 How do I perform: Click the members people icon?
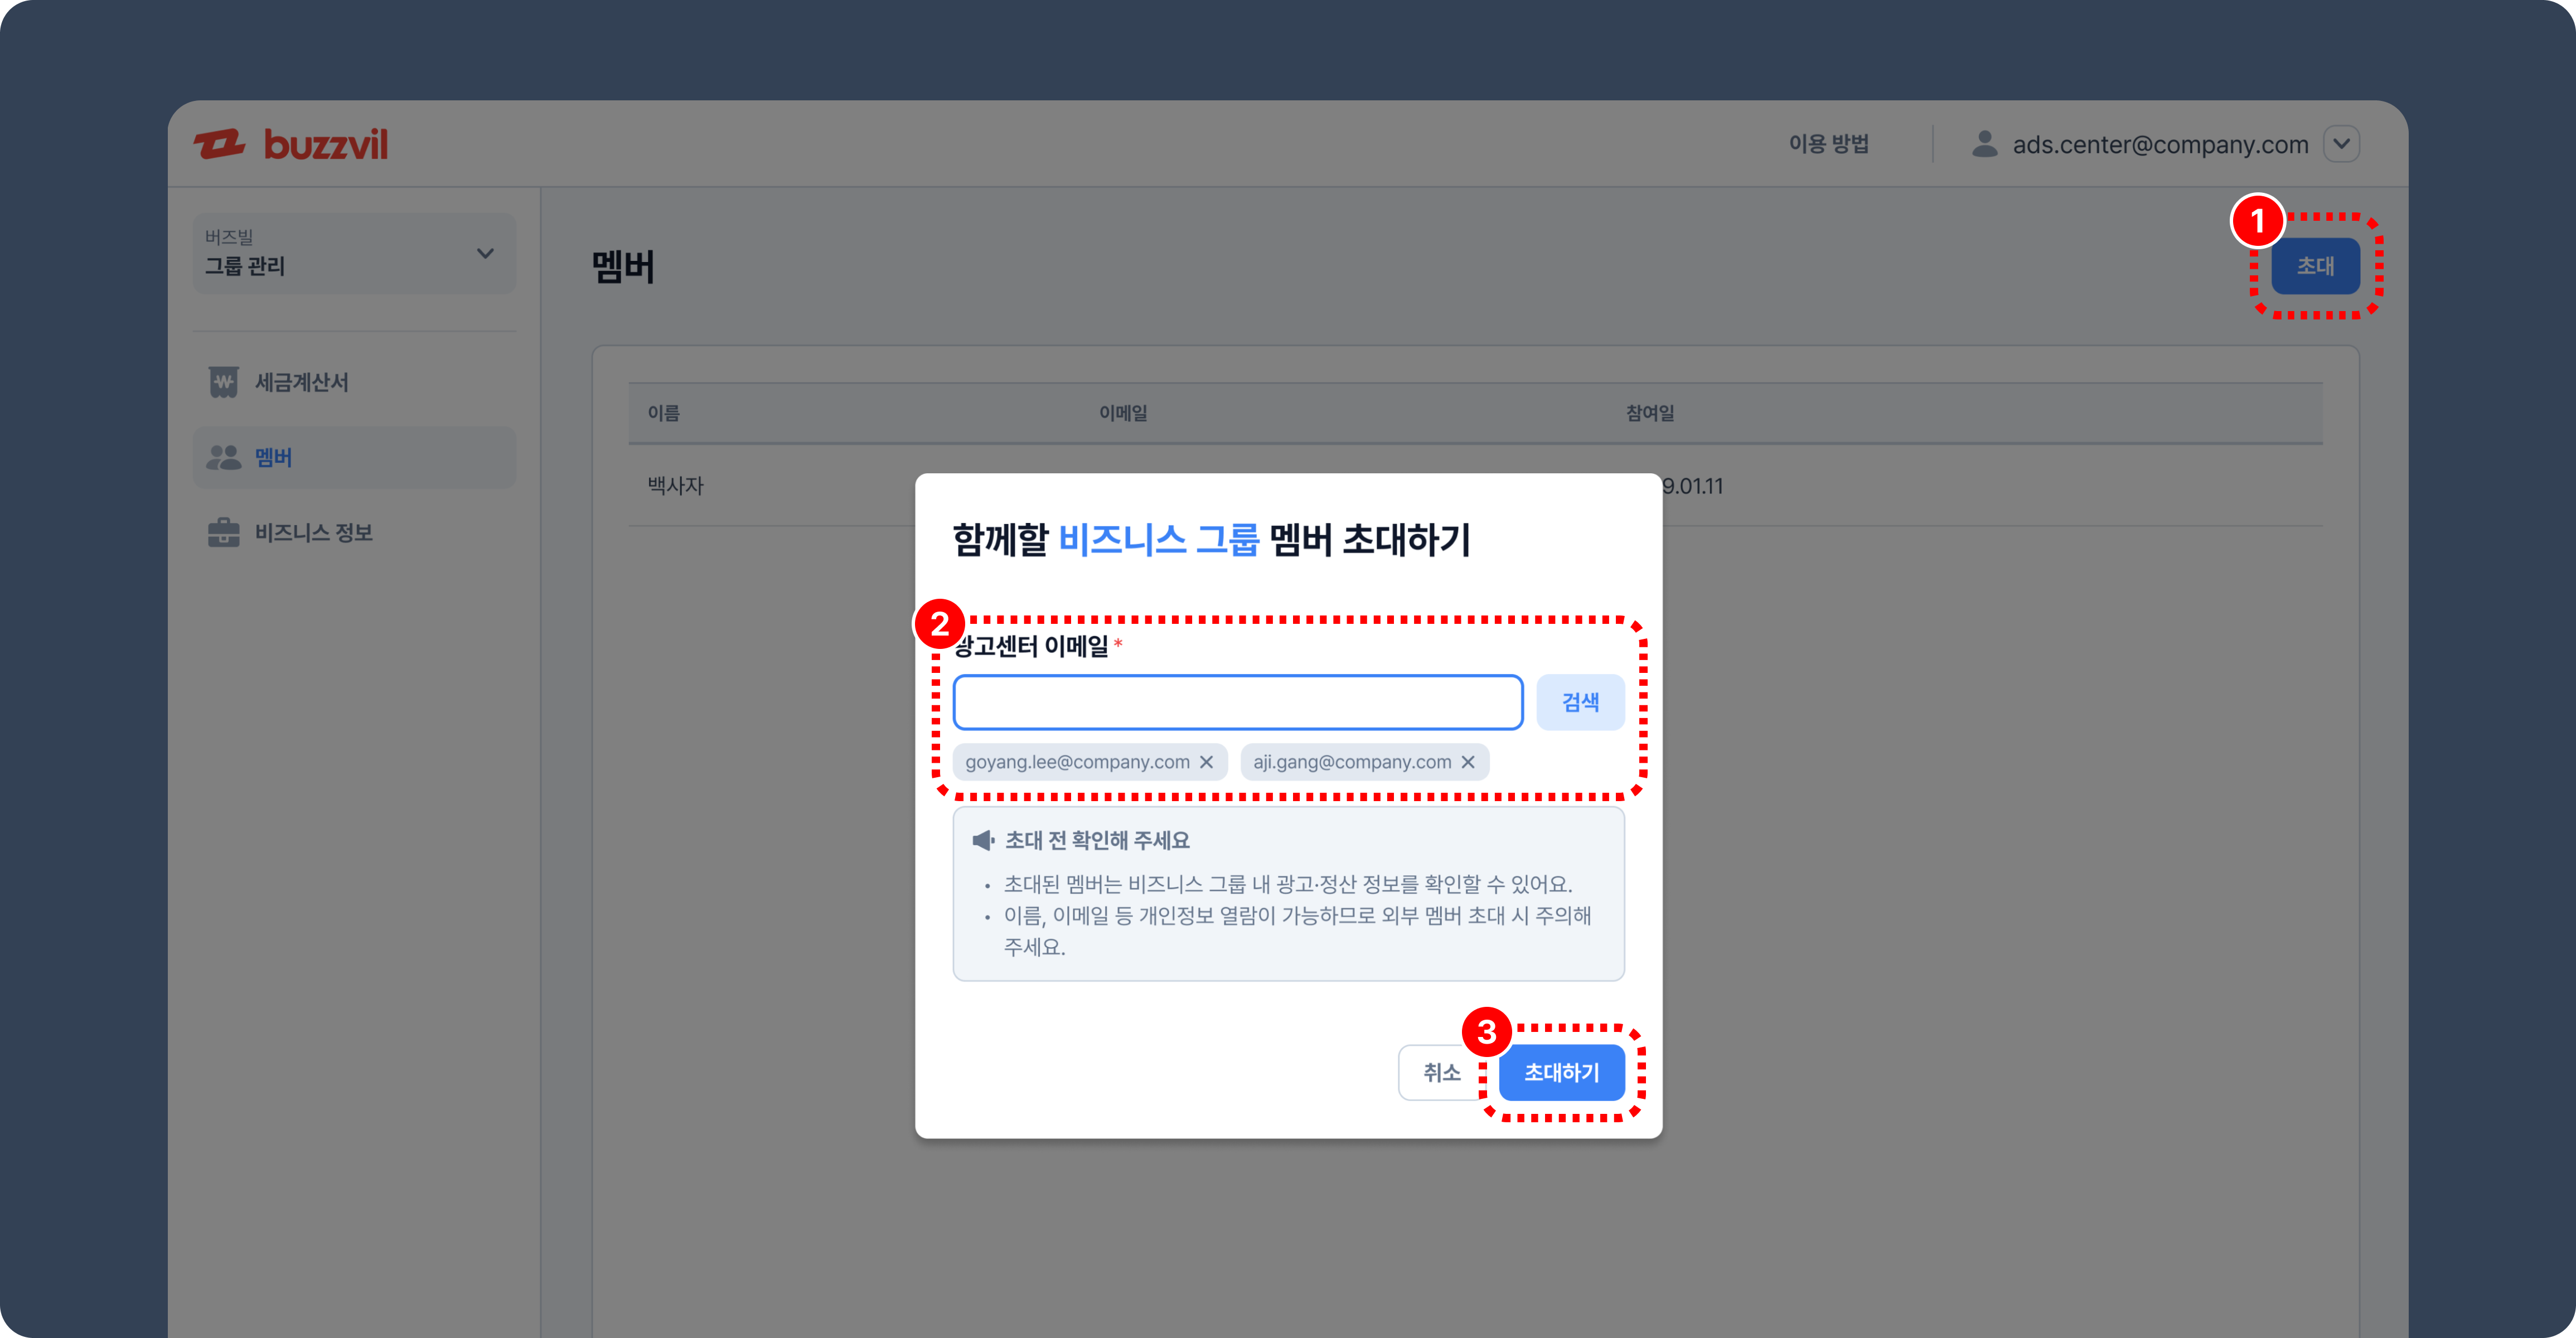point(223,457)
